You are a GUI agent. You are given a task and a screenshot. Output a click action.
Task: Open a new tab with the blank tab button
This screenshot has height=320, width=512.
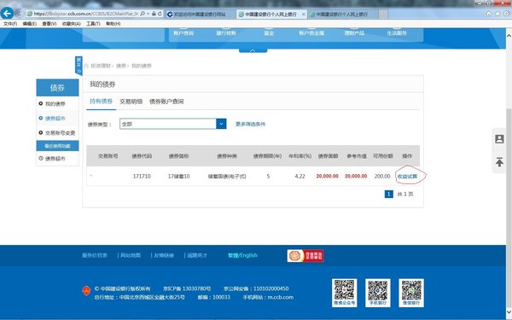click(x=383, y=14)
